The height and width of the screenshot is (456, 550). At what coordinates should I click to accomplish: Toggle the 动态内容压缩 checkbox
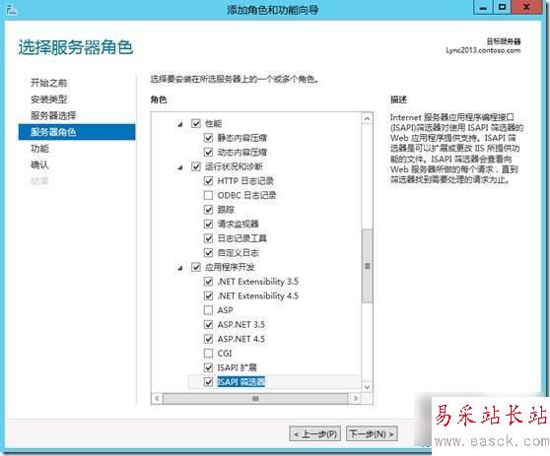point(208,152)
